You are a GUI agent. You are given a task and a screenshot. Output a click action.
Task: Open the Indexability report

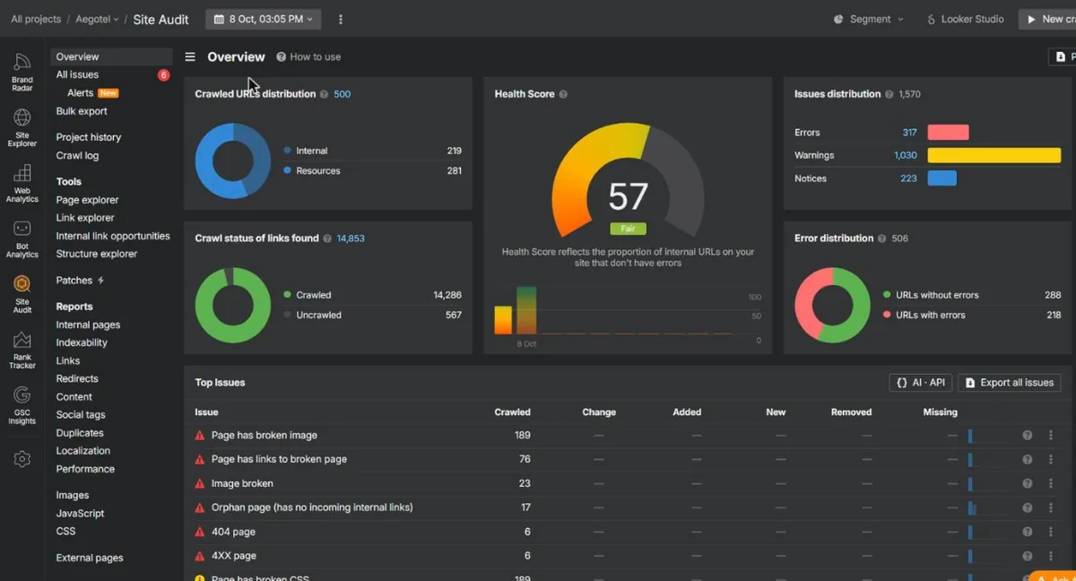(82, 343)
